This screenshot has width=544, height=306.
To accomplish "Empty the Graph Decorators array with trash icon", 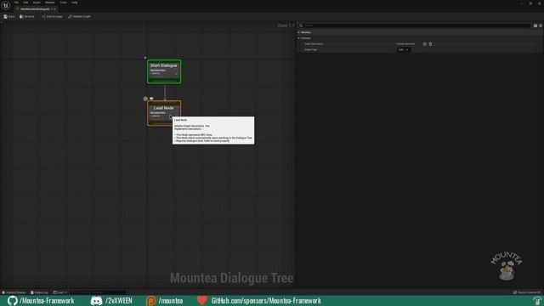I will point(430,44).
